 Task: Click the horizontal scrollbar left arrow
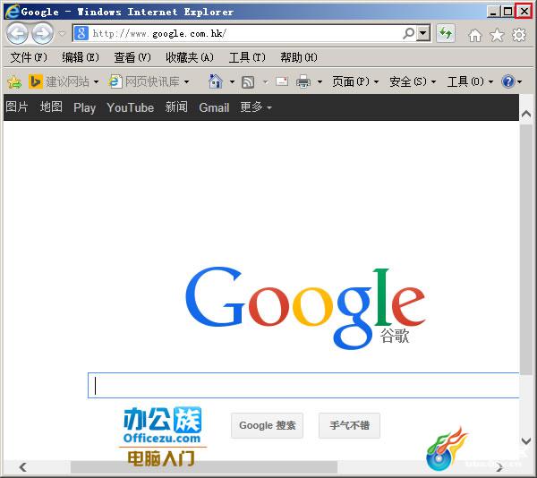(x=23, y=467)
